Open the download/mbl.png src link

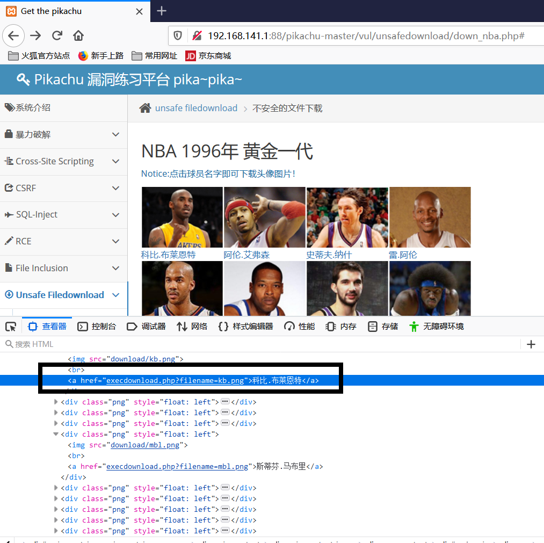point(145,445)
